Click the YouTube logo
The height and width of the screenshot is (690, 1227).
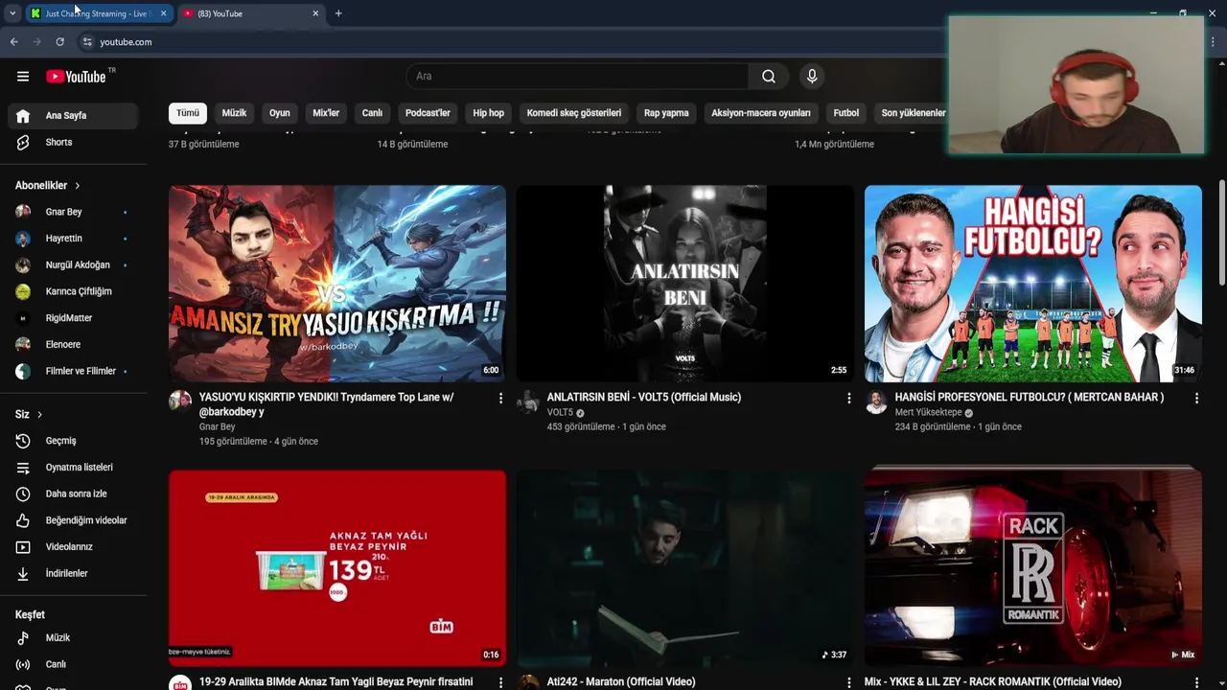76,77
